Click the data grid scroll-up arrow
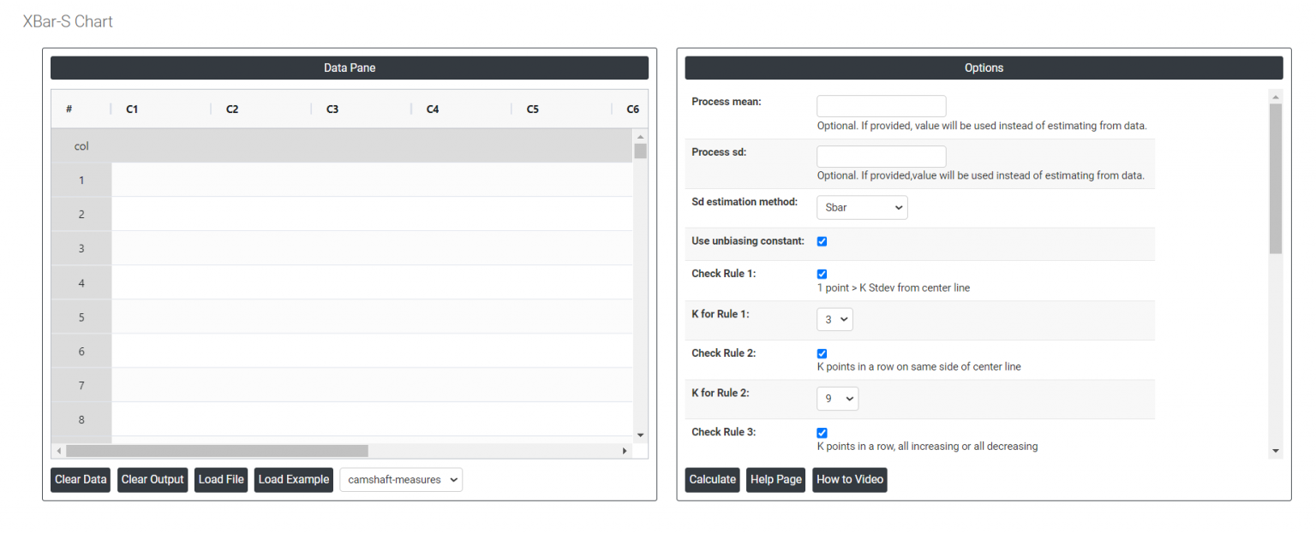 pos(640,137)
